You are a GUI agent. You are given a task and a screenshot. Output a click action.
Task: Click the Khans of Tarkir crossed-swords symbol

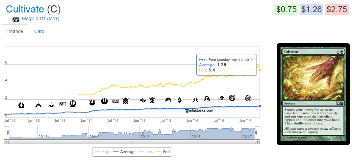tap(125, 101)
